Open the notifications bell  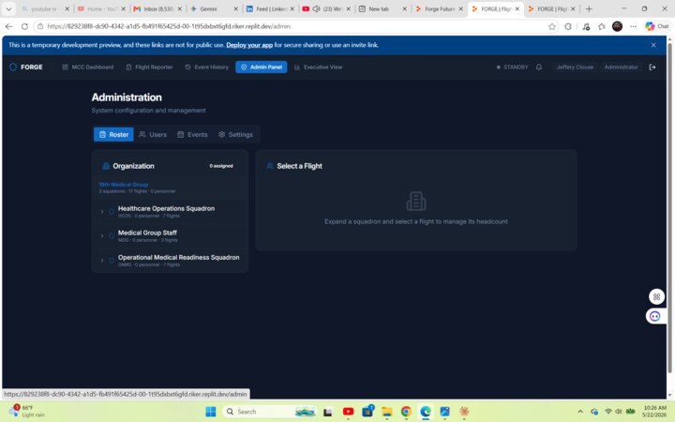tap(538, 68)
